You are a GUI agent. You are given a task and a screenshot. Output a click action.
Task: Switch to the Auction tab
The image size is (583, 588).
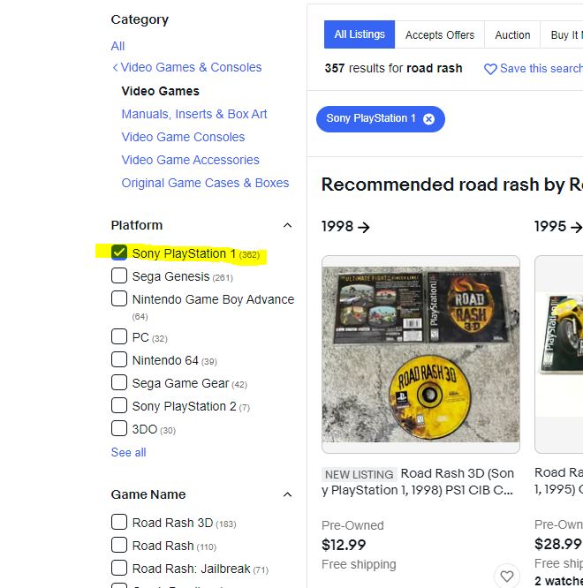click(x=512, y=35)
